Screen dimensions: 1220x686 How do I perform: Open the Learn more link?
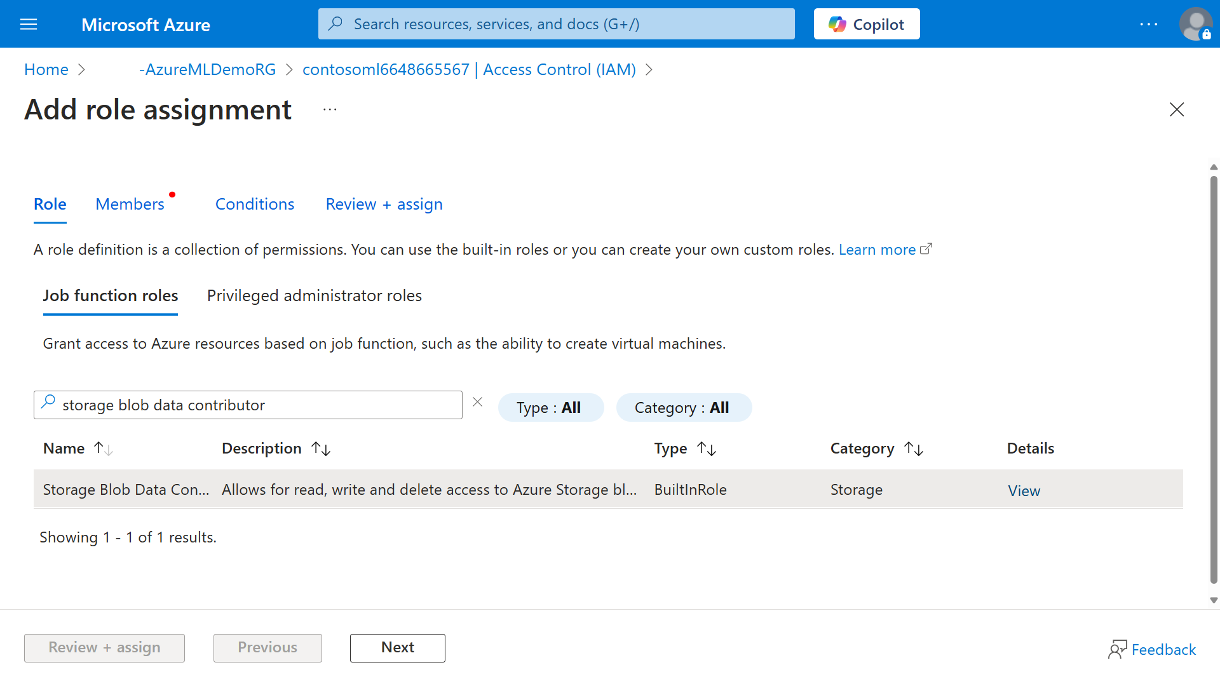click(x=878, y=249)
